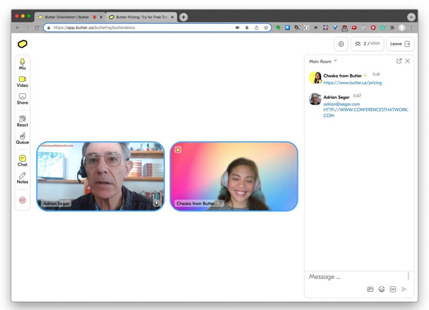Click the Butter logo at top left
This screenshot has height=310, width=429.
click(23, 44)
